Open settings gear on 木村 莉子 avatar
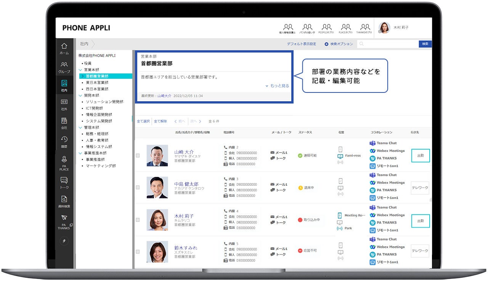Screen dimensions: 488x282 click(380, 32)
